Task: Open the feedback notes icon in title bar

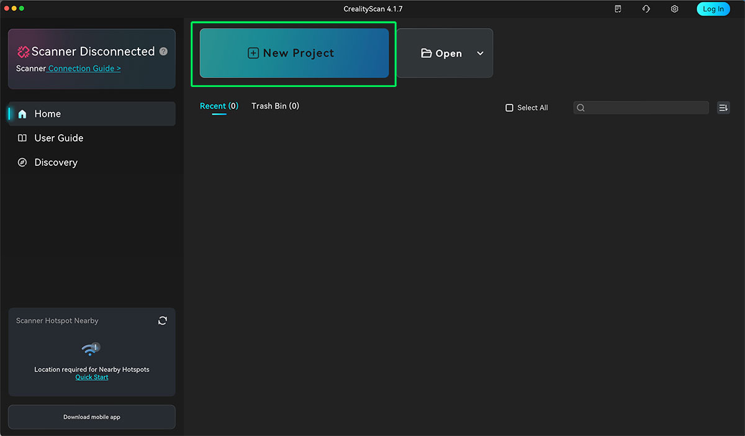Action: 618,9
